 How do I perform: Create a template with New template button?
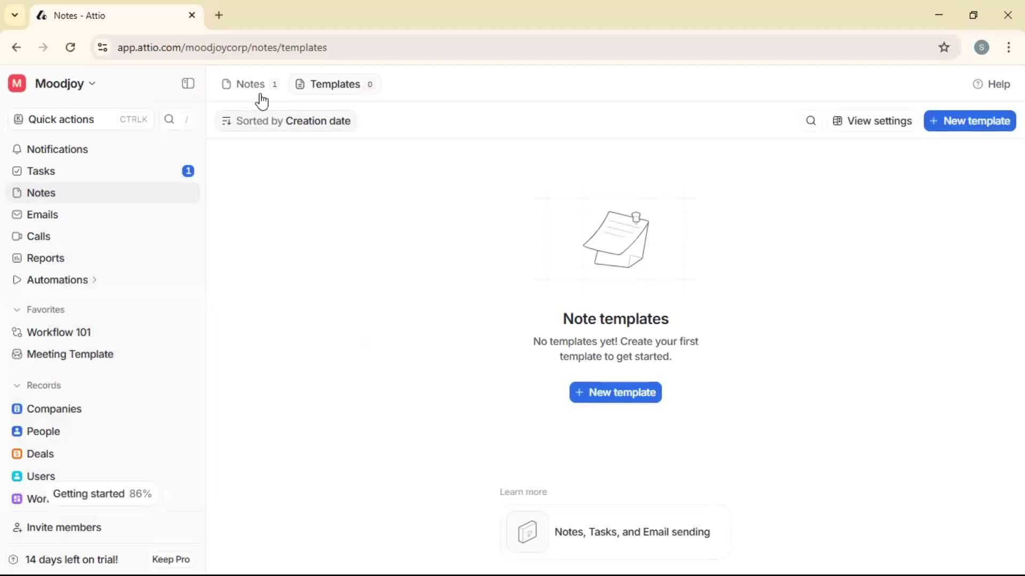click(615, 392)
